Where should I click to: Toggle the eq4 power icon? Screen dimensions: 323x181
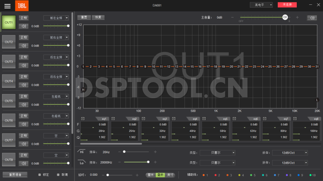(174, 119)
